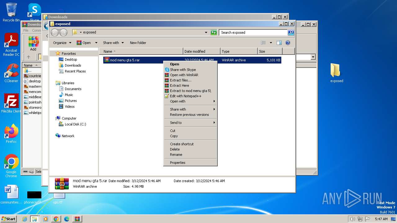
Task: Choose Open with WinRAR
Action: (x=190, y=75)
